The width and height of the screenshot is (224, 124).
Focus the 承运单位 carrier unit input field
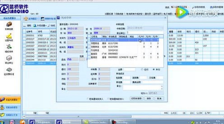coord(145,33)
